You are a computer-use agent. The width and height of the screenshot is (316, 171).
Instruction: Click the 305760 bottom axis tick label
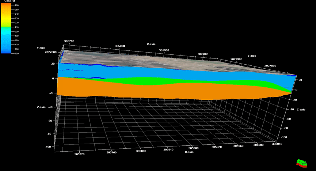tap(111, 152)
